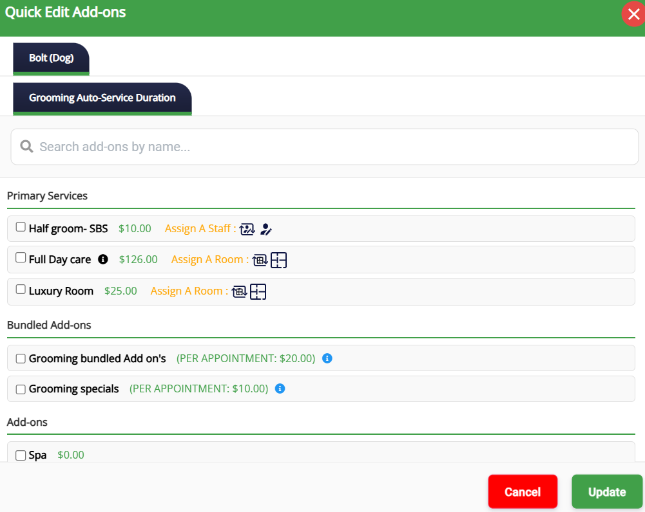
Task: Toggle the Grooming specials checkbox
Action: tap(21, 389)
